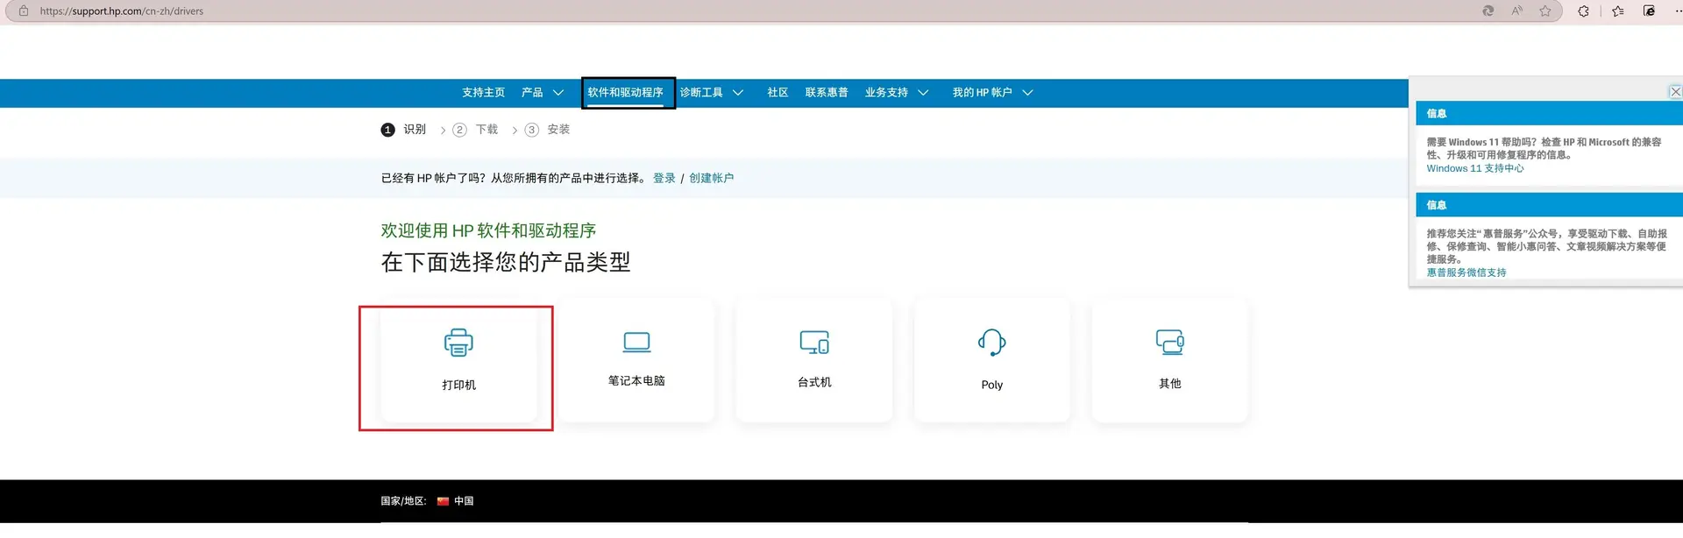The image size is (1683, 538).
Task: Click the 登录 sign-in link
Action: pos(664,179)
